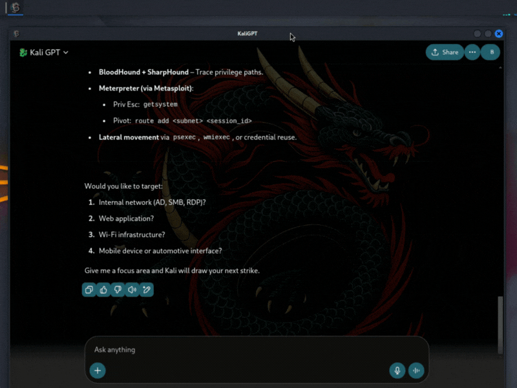Start dictation with the microphone icon

point(397,371)
